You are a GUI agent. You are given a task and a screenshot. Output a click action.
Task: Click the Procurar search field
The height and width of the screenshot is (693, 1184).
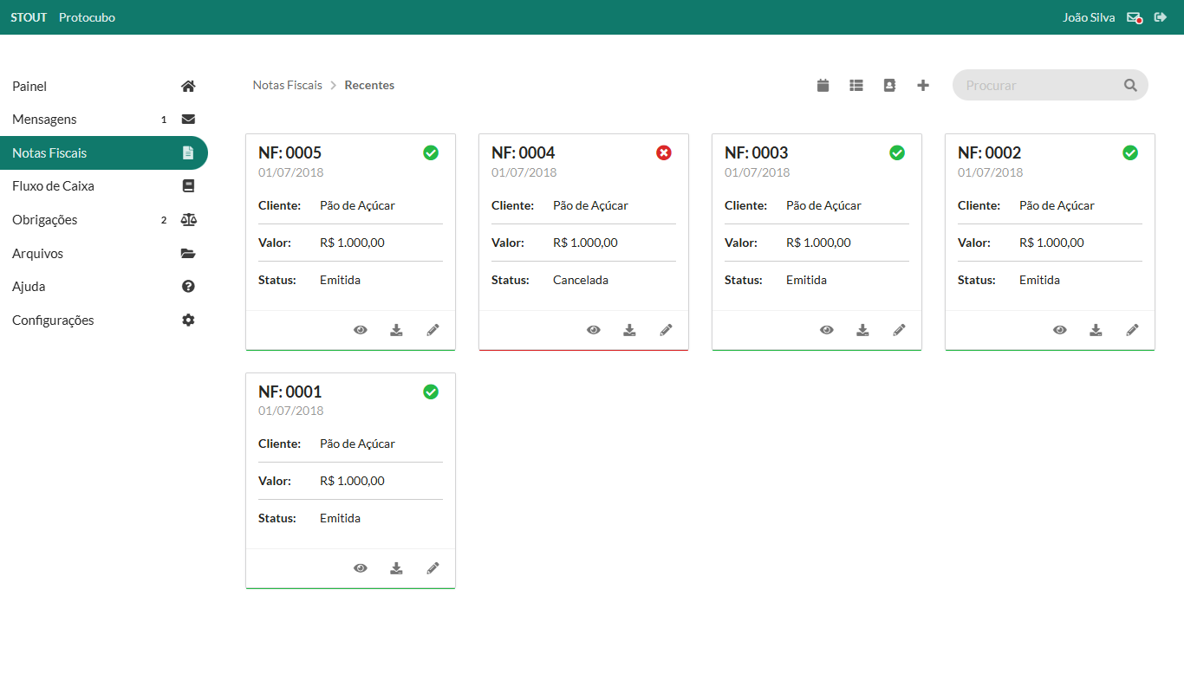[x=1040, y=85]
